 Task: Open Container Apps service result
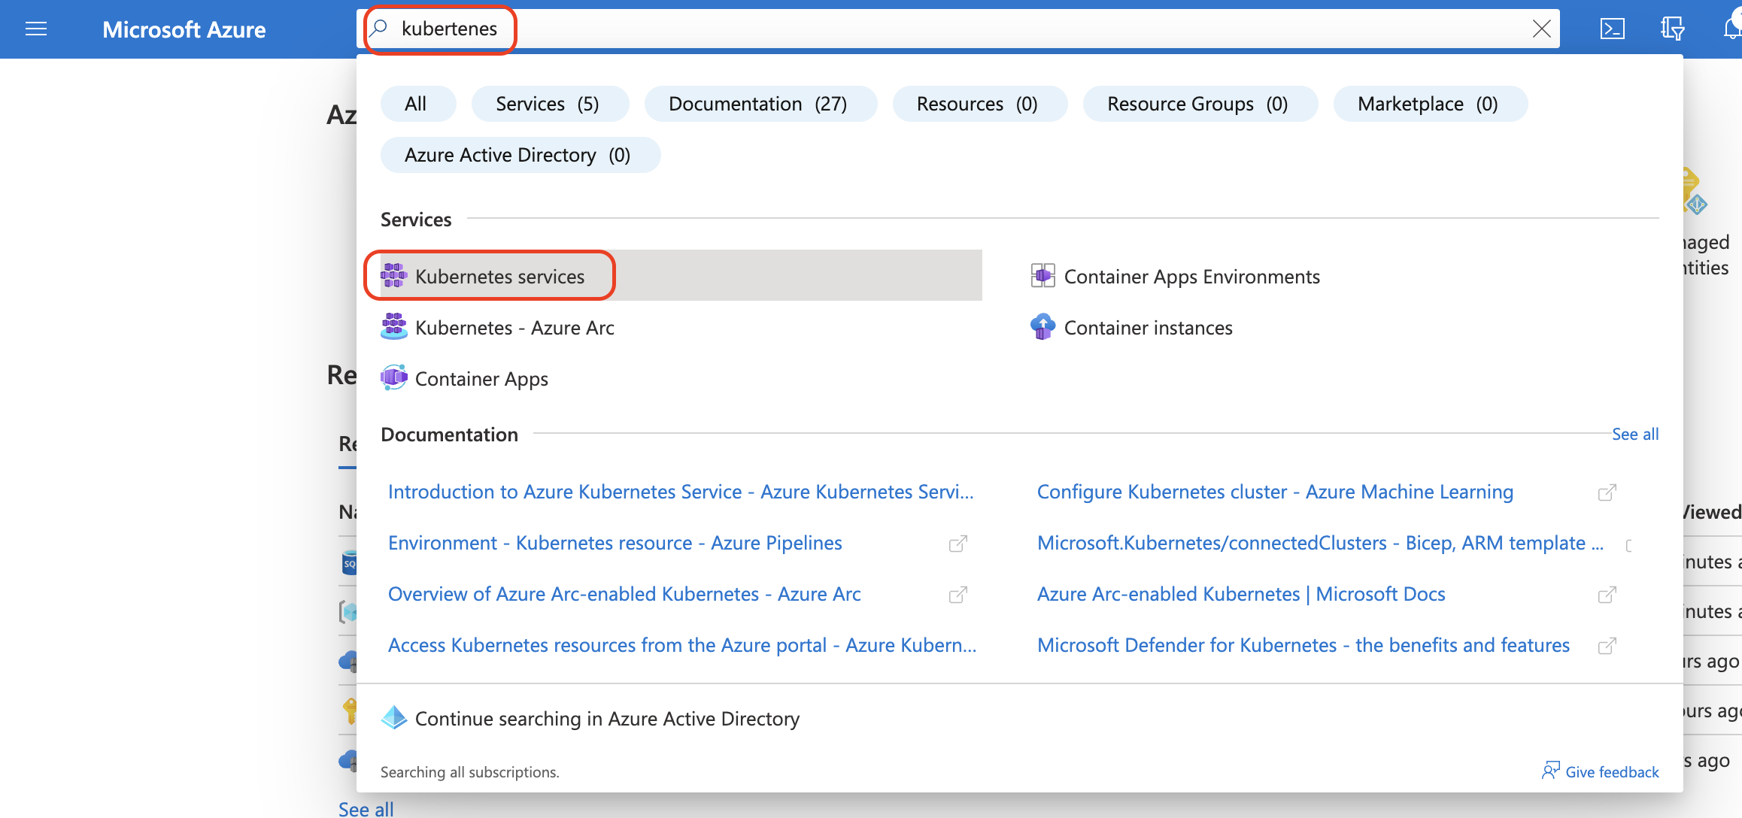click(481, 379)
